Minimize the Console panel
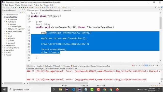The width and height of the screenshot is (163, 92). point(160,65)
